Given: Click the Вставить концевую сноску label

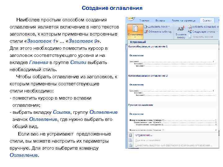Looking at the screenshot, I should tap(205, 27).
